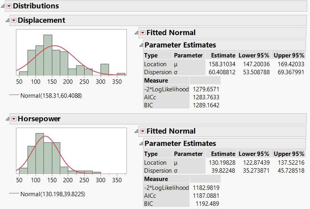Collapse Fitted Normal report under Displacement
Image resolution: width=310 pixels, height=209 pixels.
pos(136,33)
